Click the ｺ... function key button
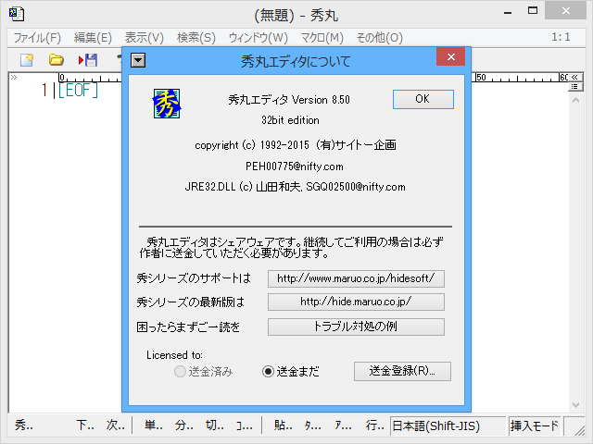This screenshot has width=593, height=444. 245,425
